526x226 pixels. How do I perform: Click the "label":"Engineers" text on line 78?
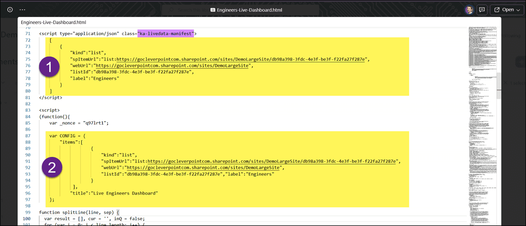tap(95, 78)
